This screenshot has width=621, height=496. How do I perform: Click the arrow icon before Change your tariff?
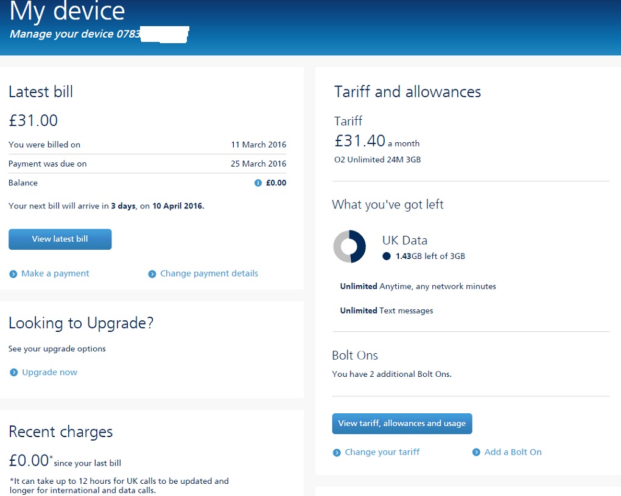337,452
